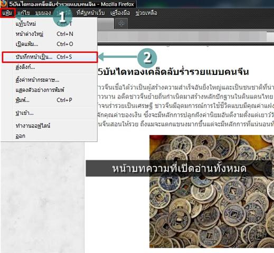Open the แฟ้ม (File) menu

coord(7,13)
